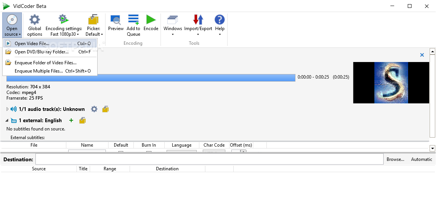
Task: Click the scrollbar down arrow
Action: pyautogui.click(x=432, y=148)
